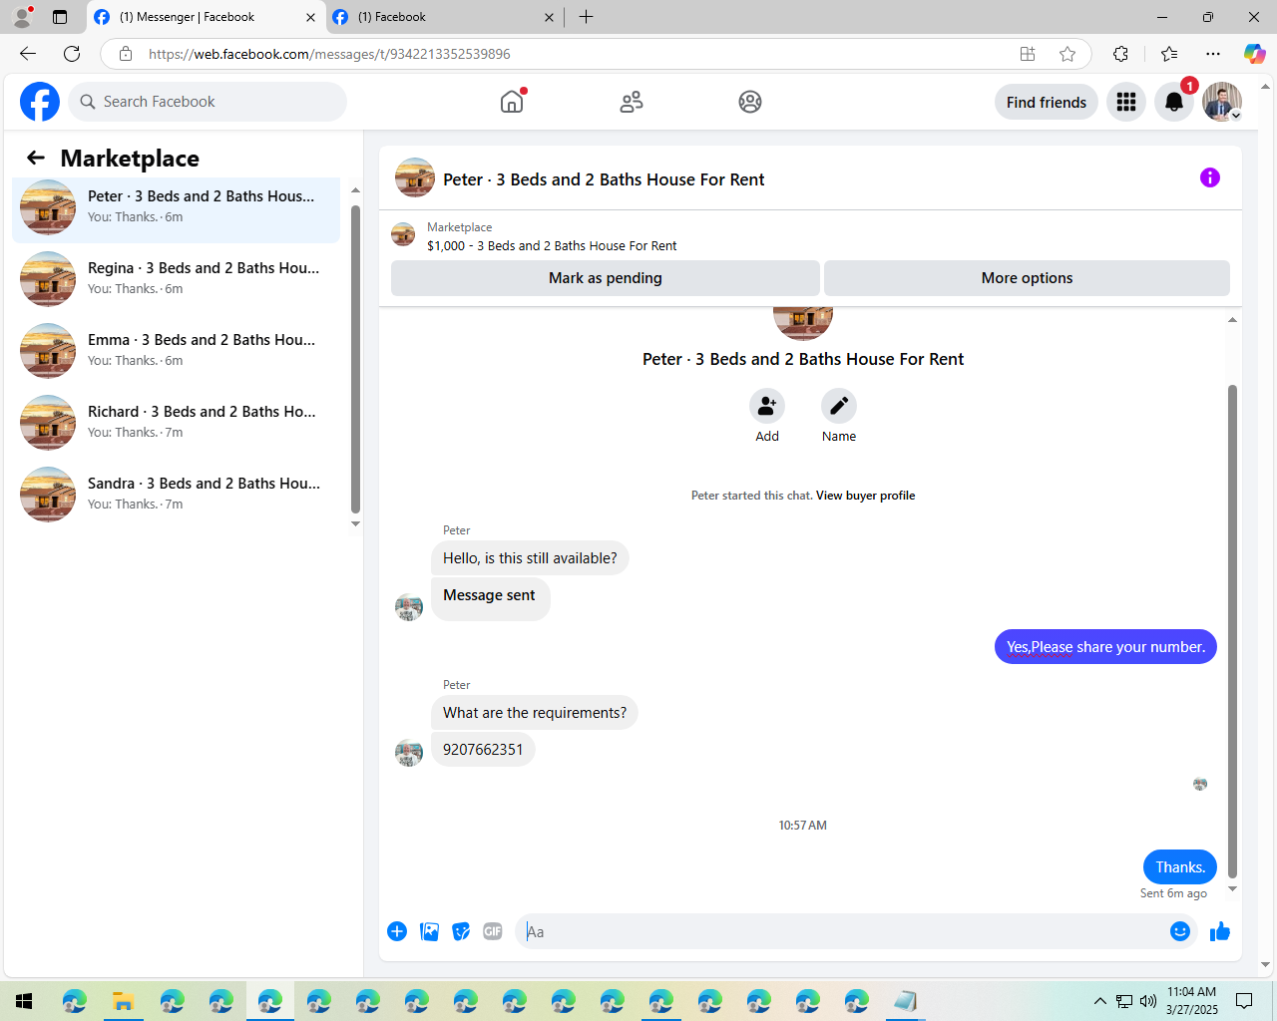Open the Groups icon in top navigation
This screenshot has width=1277, height=1021.
pyautogui.click(x=750, y=102)
